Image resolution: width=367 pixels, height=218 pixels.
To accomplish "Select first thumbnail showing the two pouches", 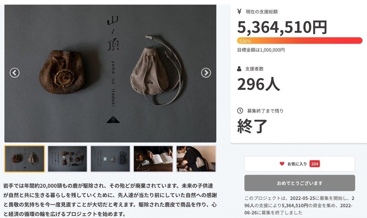I will (x=25, y=159).
